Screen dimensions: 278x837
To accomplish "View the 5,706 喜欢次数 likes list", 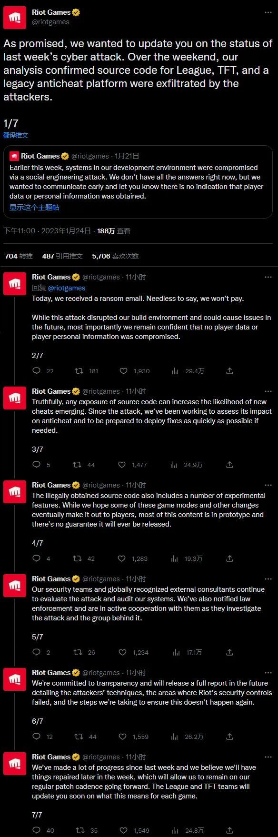I will tap(115, 256).
